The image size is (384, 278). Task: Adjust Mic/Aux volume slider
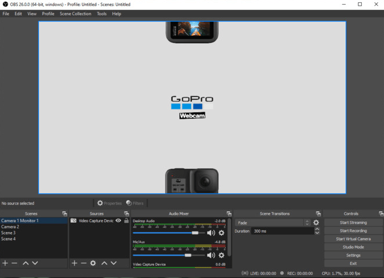click(x=169, y=255)
